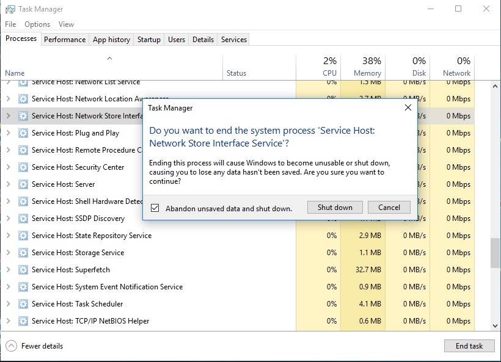
Task: Cancel the end process dialog
Action: coord(389,208)
